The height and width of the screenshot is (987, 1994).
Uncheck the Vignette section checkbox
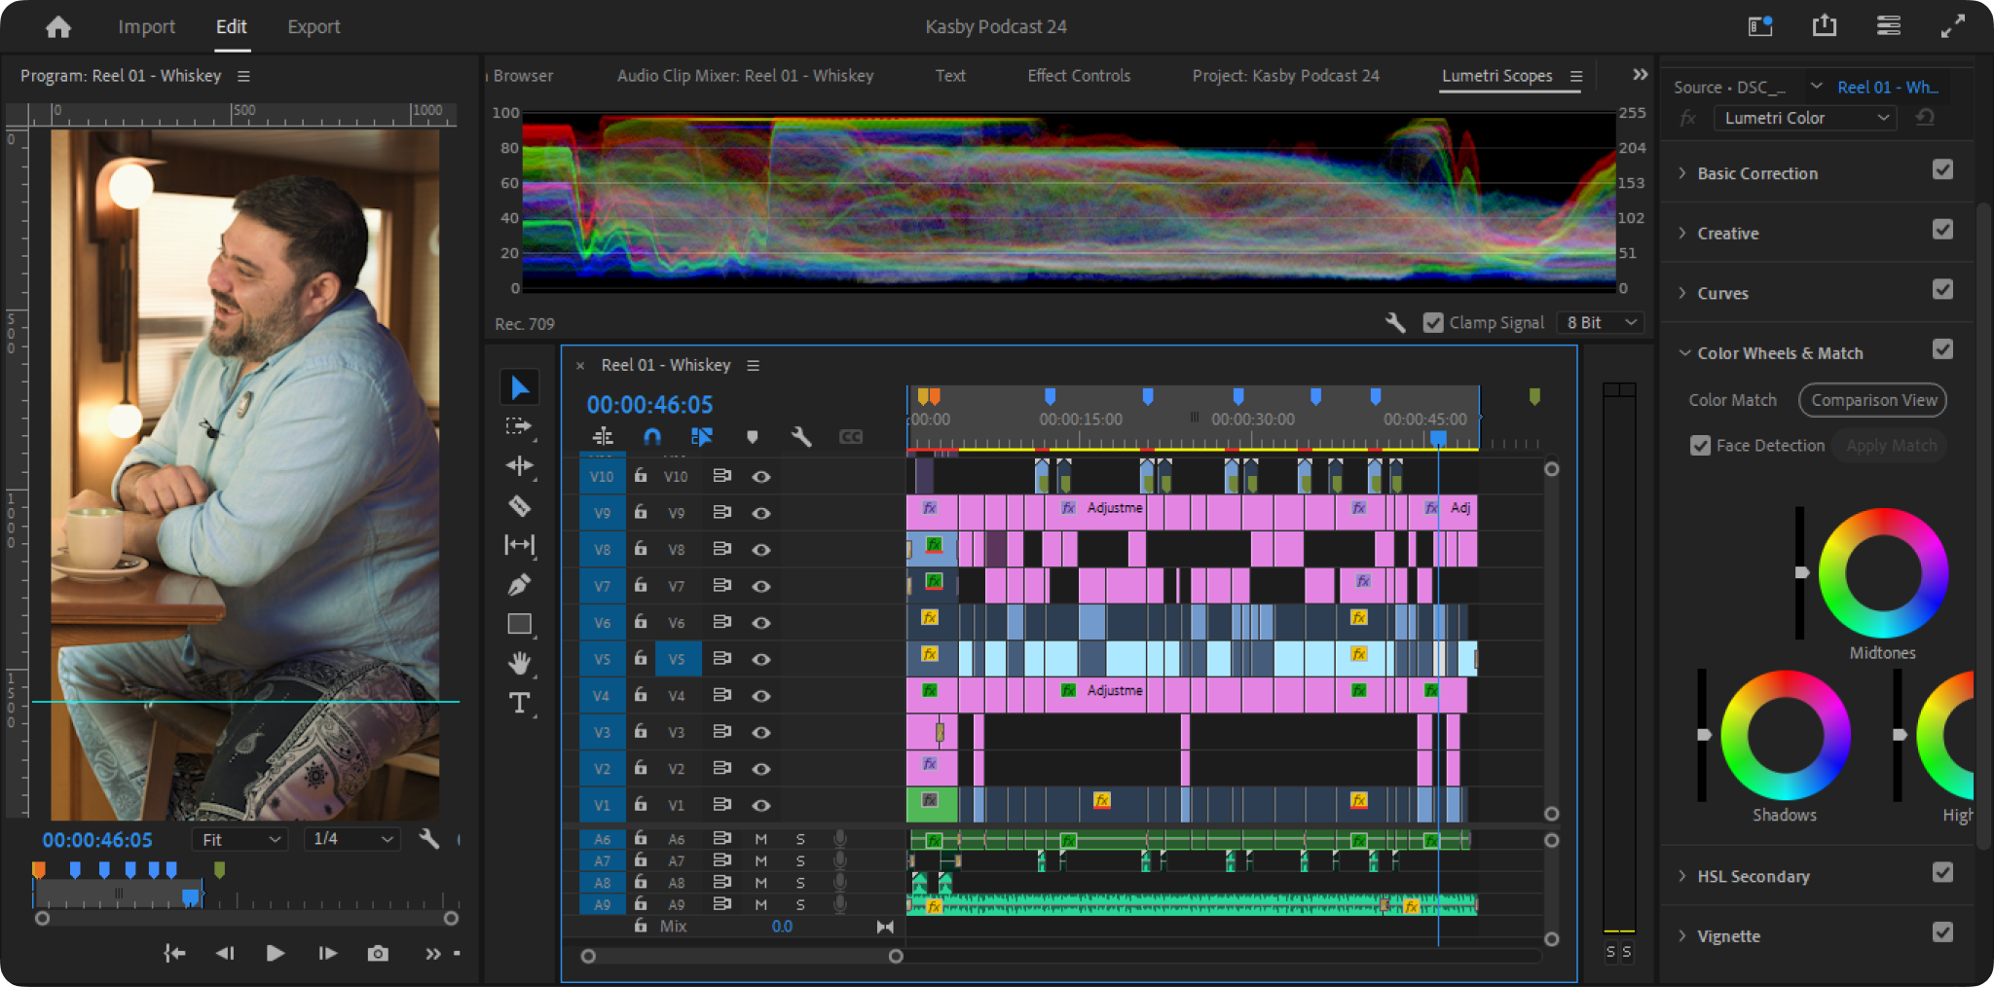click(x=1942, y=932)
